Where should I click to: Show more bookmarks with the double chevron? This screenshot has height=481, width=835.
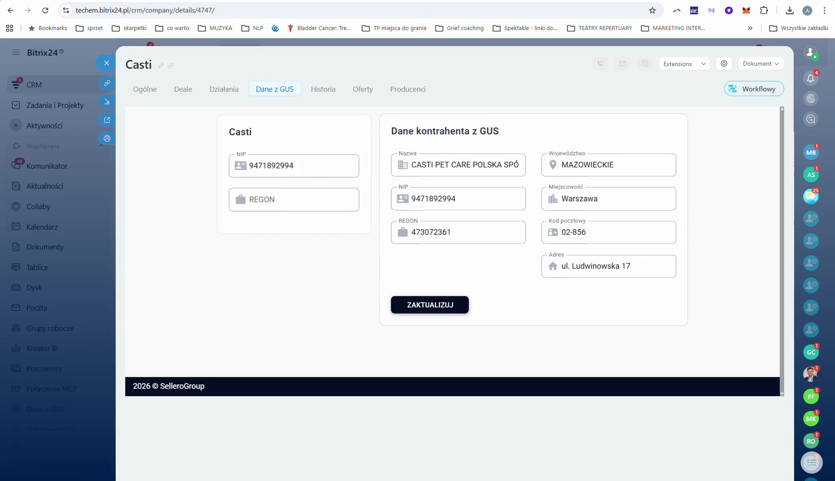point(750,28)
